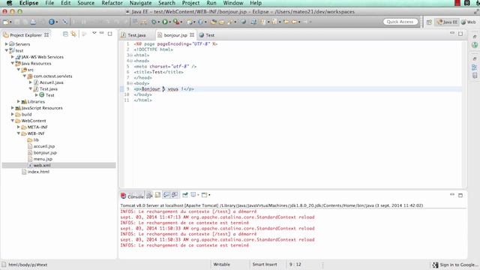Screen dimensions: 480x270
Task: Toggle Scroll Lock in Console toolbar
Action: [x=157, y=195]
